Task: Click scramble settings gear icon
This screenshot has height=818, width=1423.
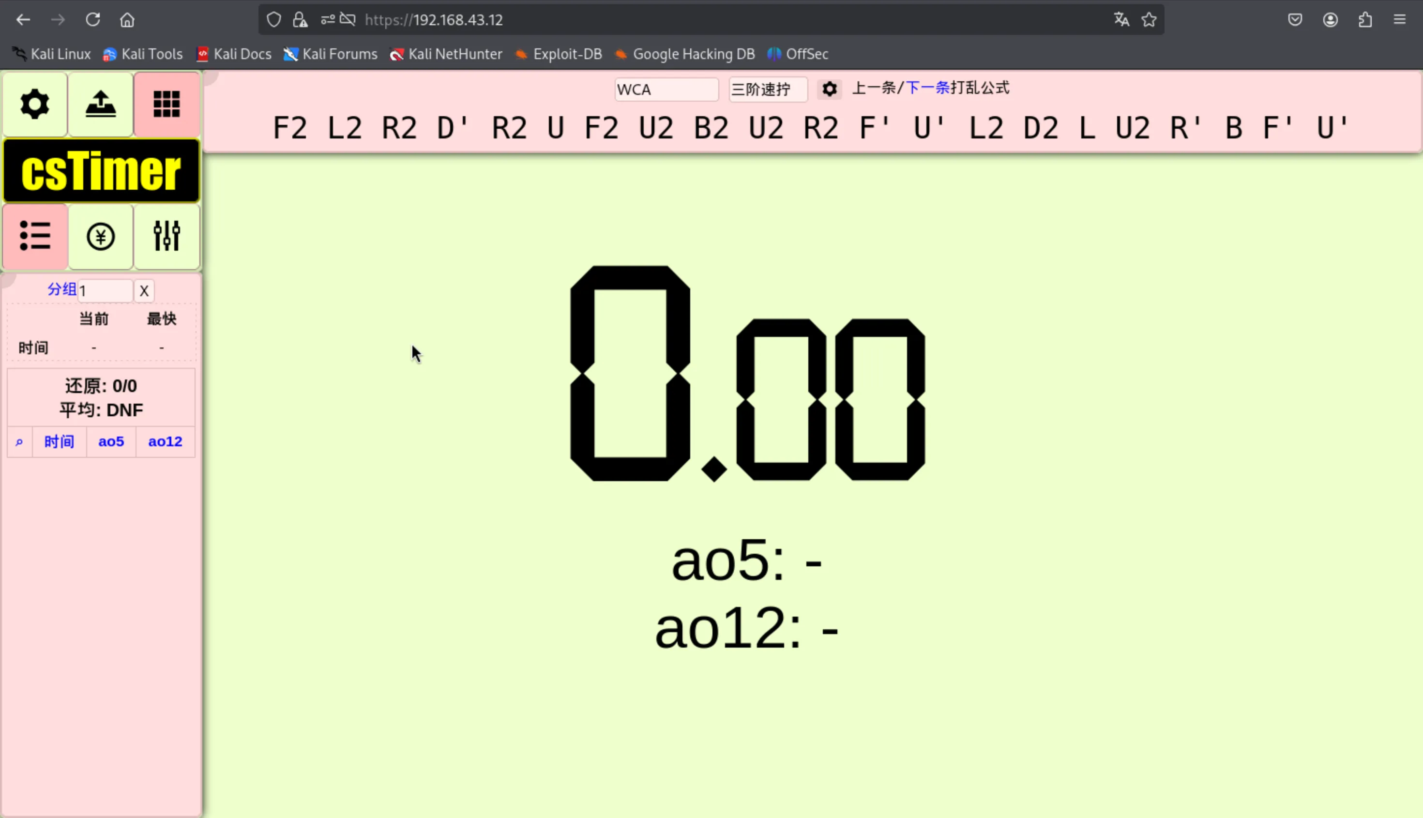Action: pyautogui.click(x=829, y=89)
